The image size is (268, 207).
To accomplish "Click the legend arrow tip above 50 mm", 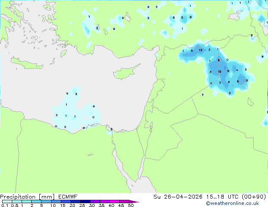I will pos(134,202).
